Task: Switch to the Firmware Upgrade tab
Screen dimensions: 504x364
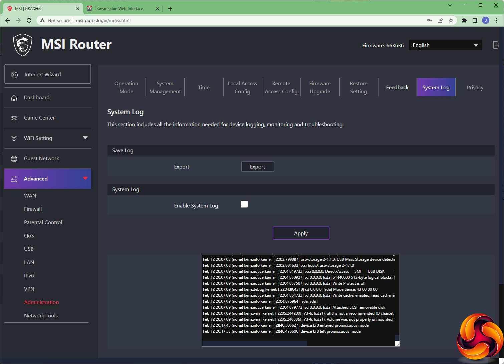Action: [x=320, y=88]
